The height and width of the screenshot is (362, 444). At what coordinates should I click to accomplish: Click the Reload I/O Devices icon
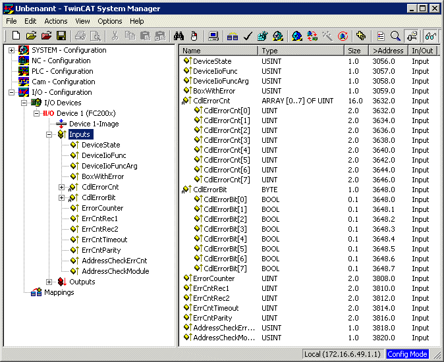tap(312, 36)
